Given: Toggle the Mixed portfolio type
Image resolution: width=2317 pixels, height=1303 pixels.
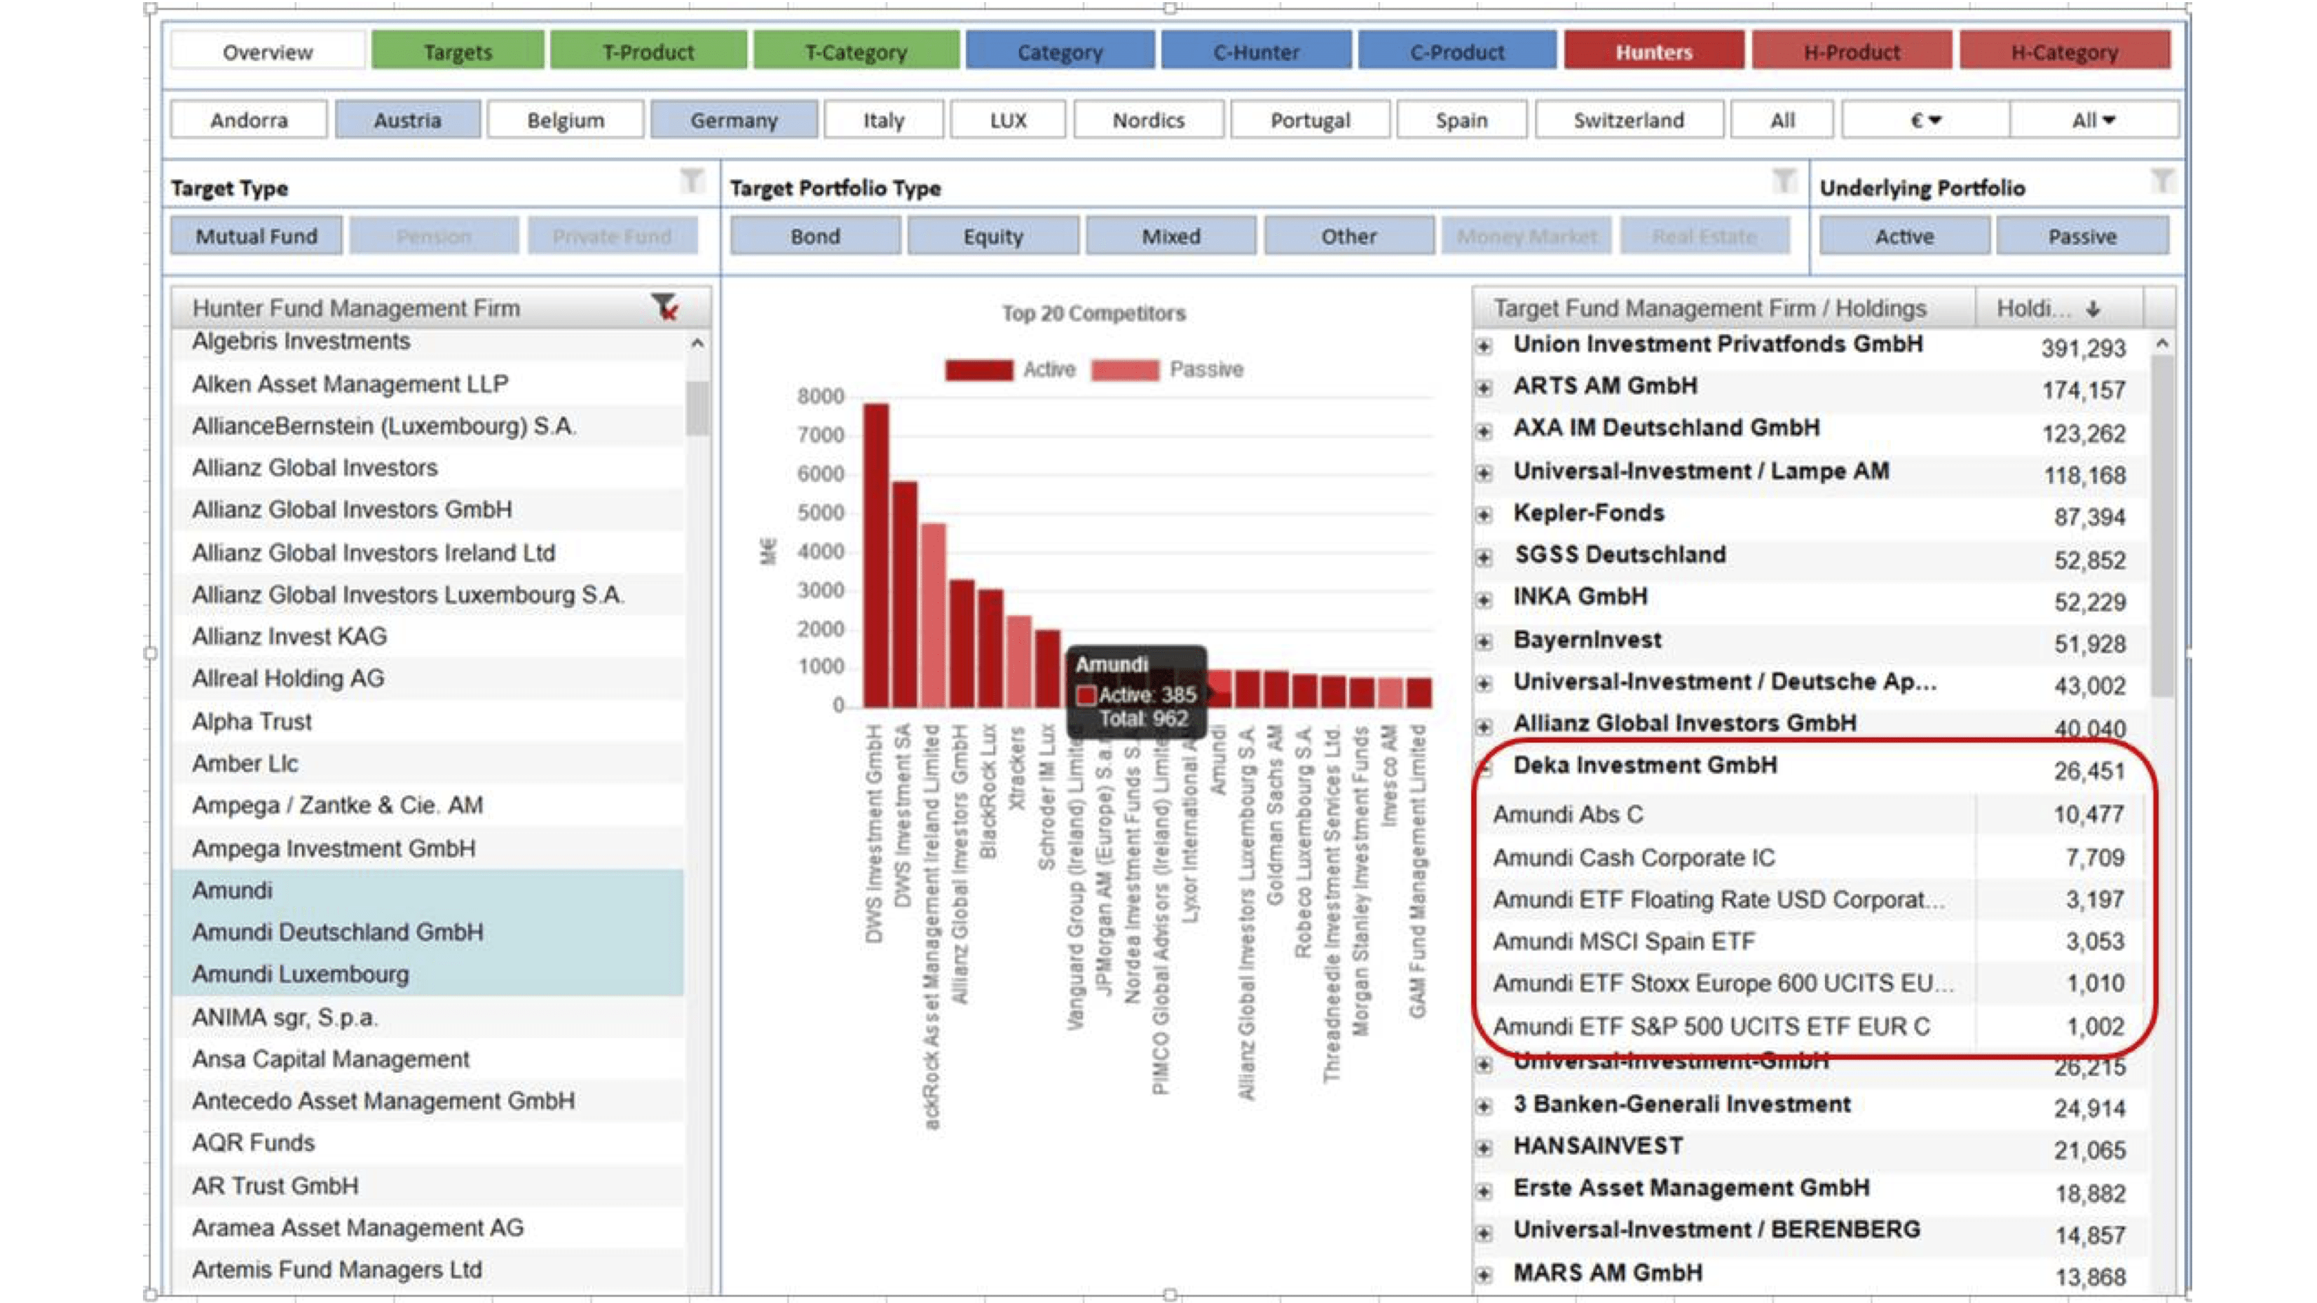Looking at the screenshot, I should [1171, 235].
